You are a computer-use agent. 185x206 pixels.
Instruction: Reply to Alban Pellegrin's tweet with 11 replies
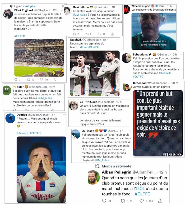[104, 201]
